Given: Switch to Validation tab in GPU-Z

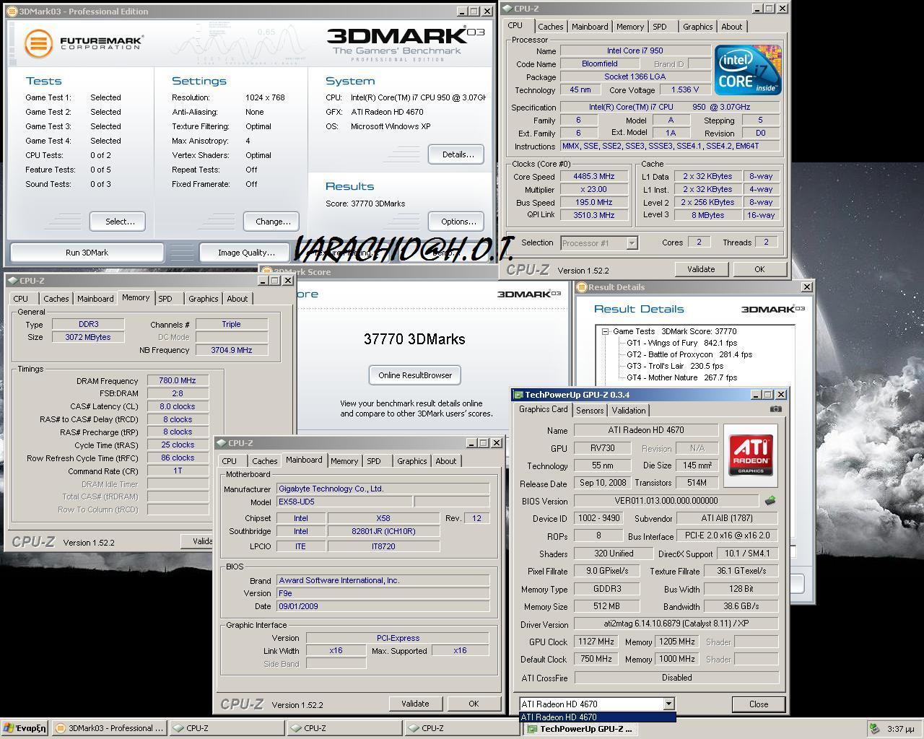Looking at the screenshot, I should [x=629, y=410].
